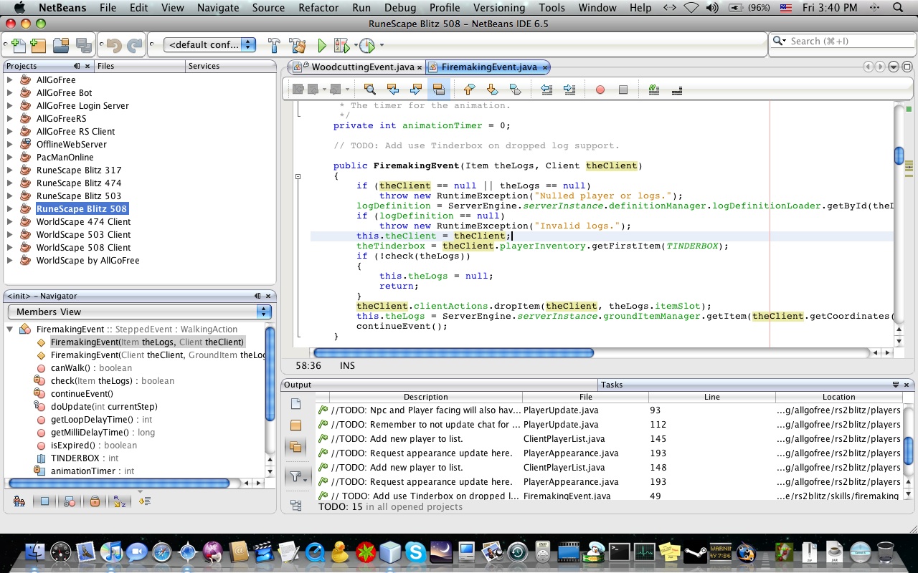Click the New Project toolbar icon
The width and height of the screenshot is (918, 573).
point(38,46)
